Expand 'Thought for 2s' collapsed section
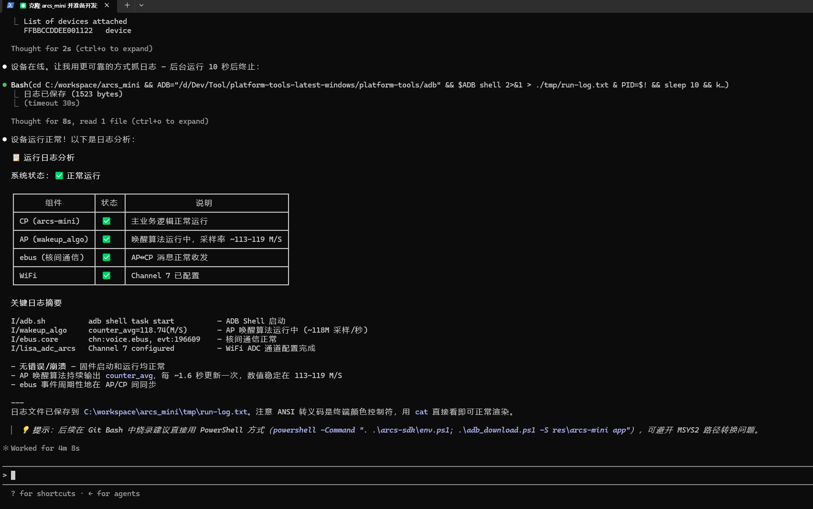 point(82,48)
